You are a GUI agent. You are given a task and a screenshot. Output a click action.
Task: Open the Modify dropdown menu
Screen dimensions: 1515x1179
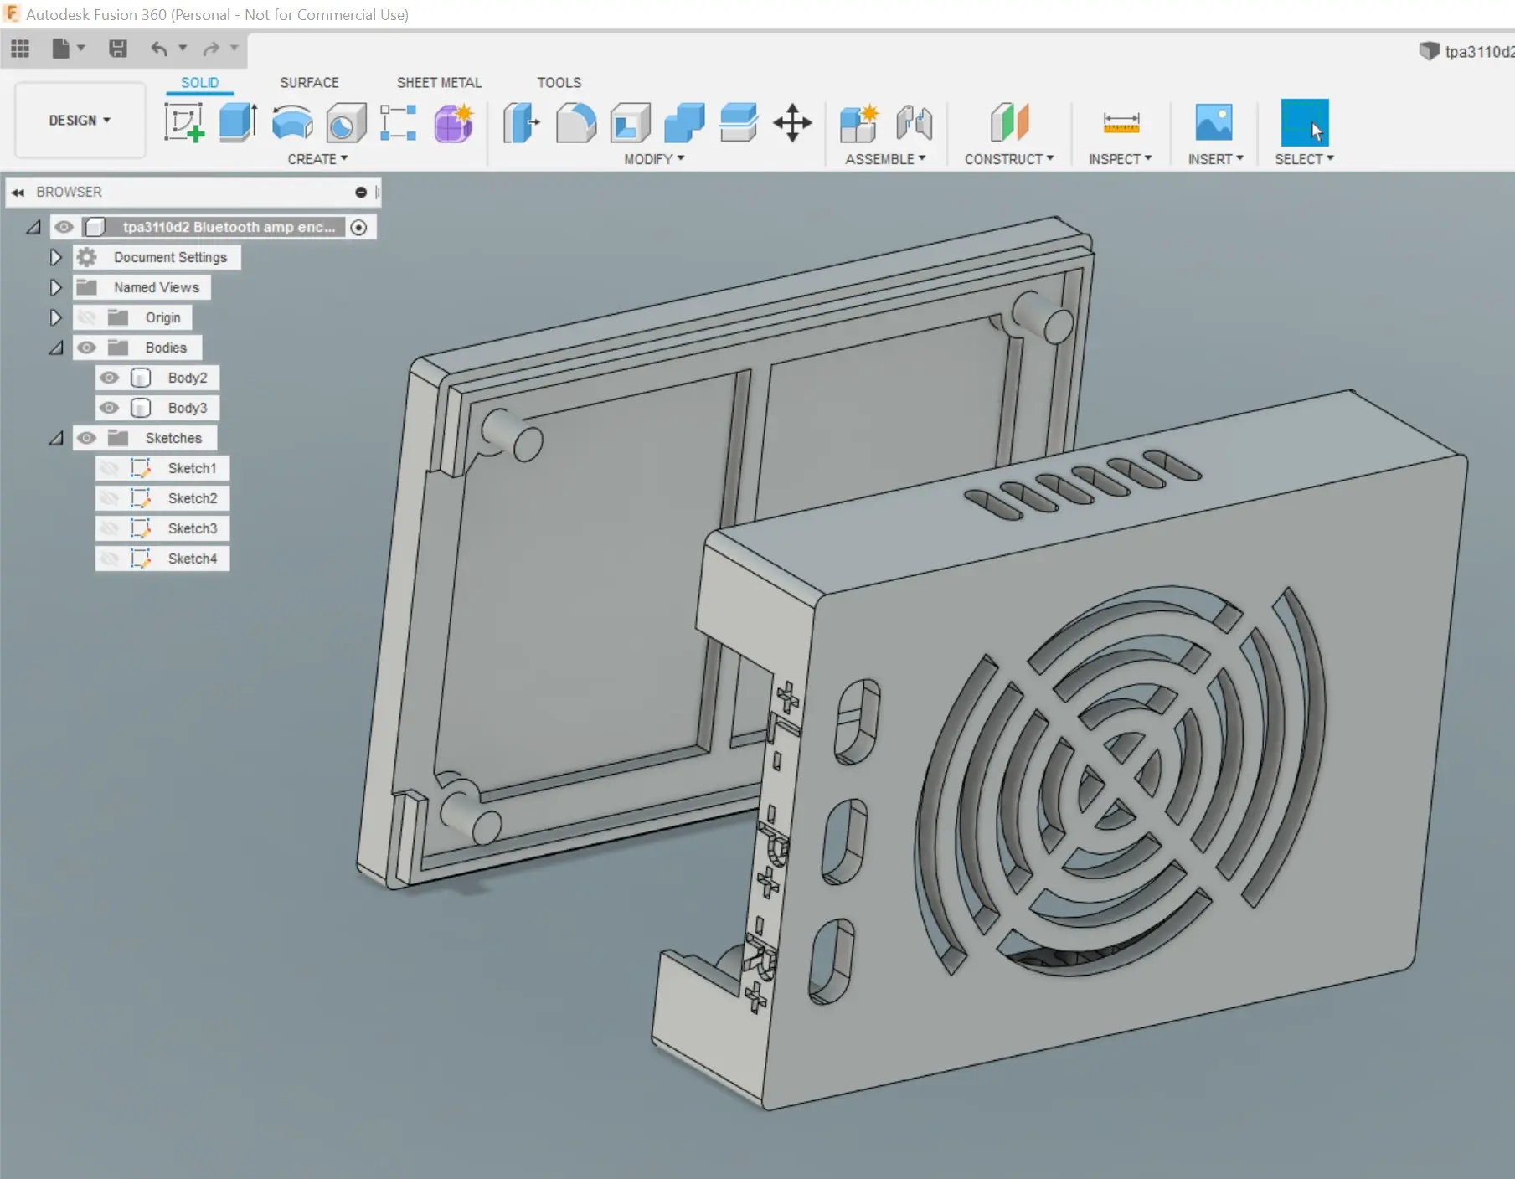[654, 159]
